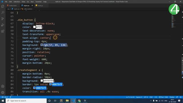Click the errors and warnings status indicator
The width and height of the screenshot is (183, 103).
coord(5,97)
